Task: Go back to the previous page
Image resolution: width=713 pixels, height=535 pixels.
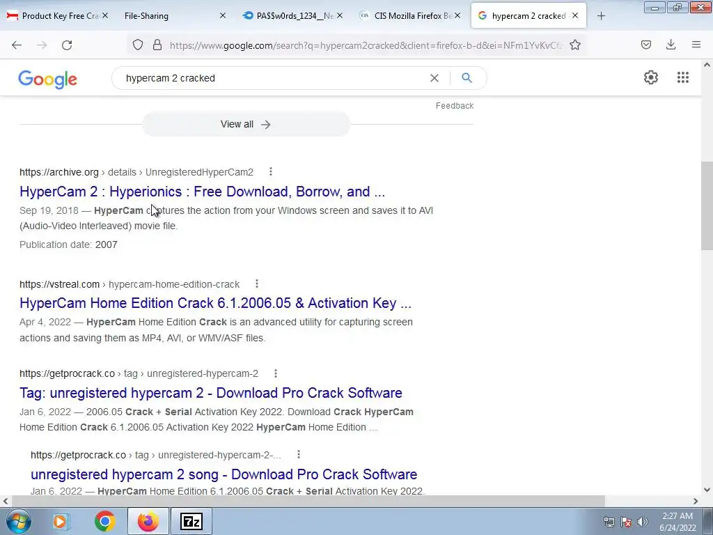Action: (17, 45)
